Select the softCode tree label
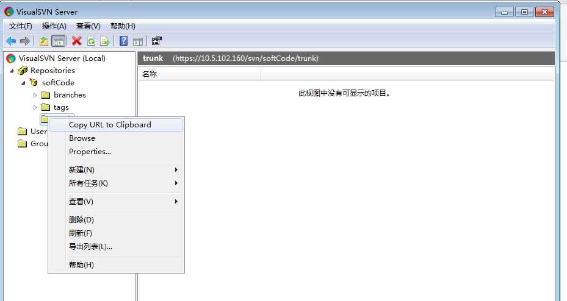Screen dimensions: 567x301 point(58,83)
